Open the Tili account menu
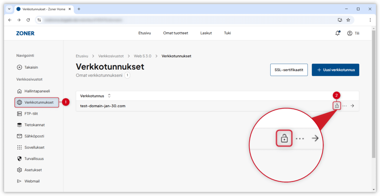The image size is (380, 196). [x=353, y=33]
